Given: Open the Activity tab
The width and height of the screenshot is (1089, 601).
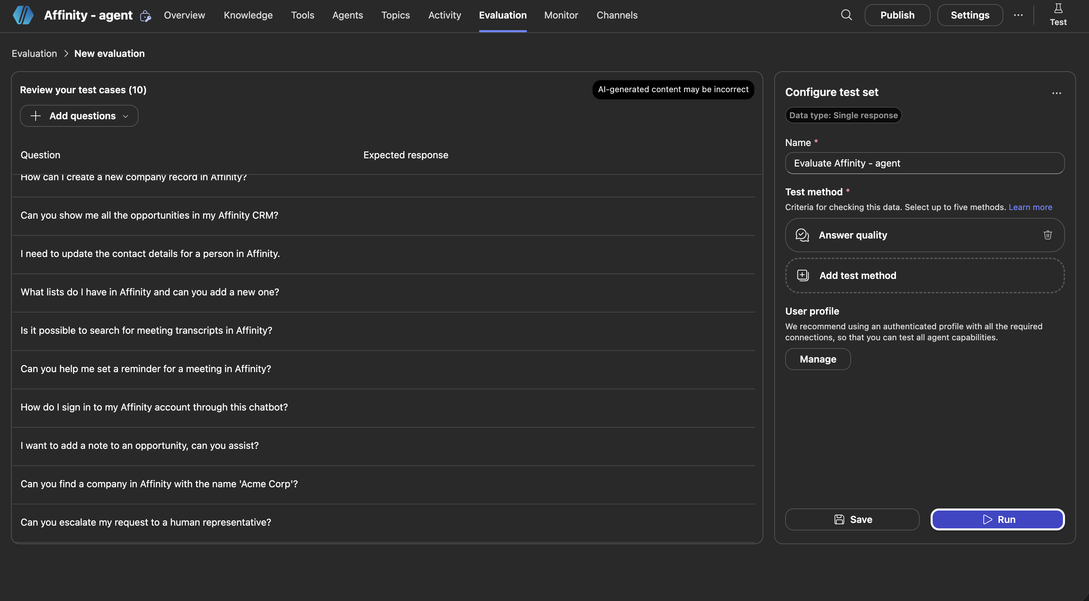Looking at the screenshot, I should click(x=444, y=15).
